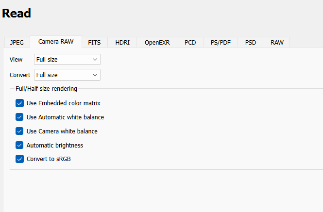Screen dimensions: 323x212
Task: Click the View dropdown chevron arrow
Action: pos(95,59)
